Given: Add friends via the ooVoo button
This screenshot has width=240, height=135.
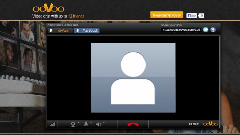Looking at the screenshot, I should tap(60, 31).
